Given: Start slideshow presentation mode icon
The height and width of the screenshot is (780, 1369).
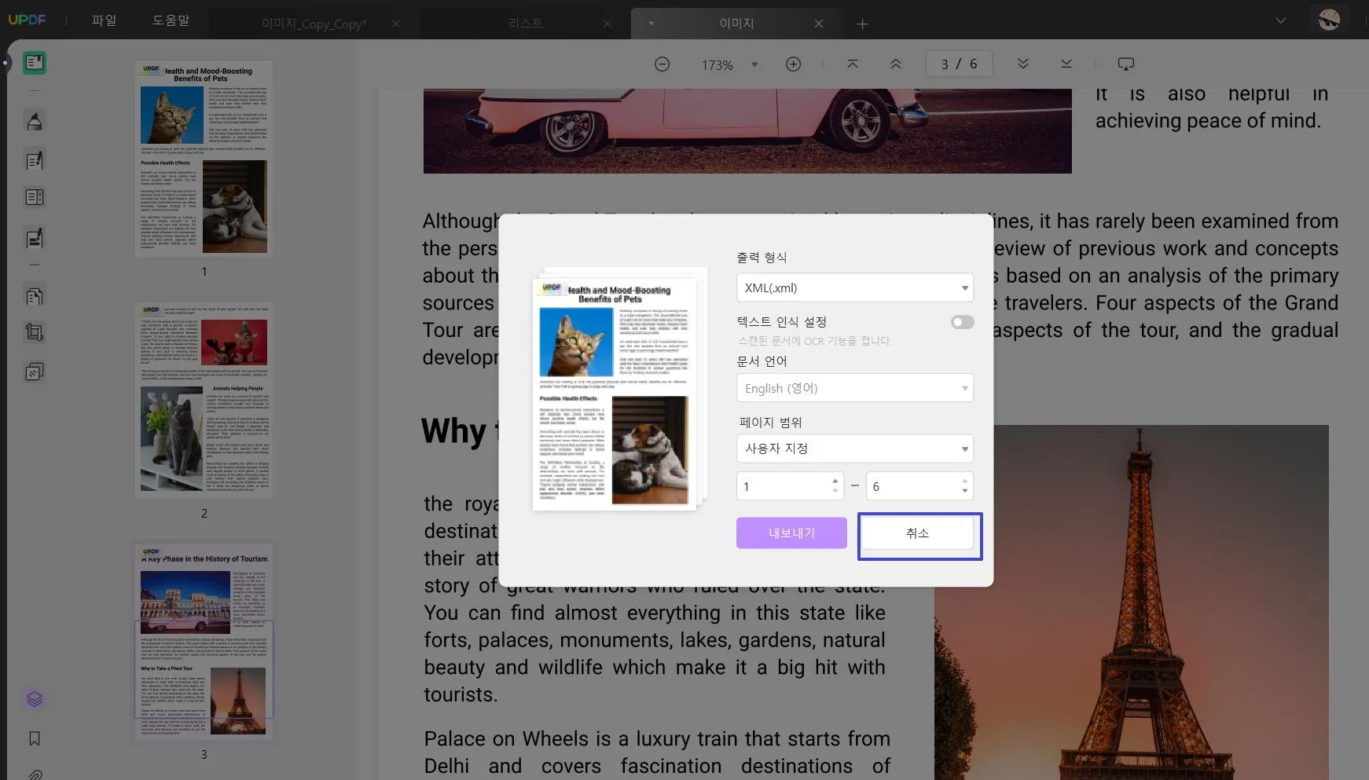Looking at the screenshot, I should click(1126, 64).
